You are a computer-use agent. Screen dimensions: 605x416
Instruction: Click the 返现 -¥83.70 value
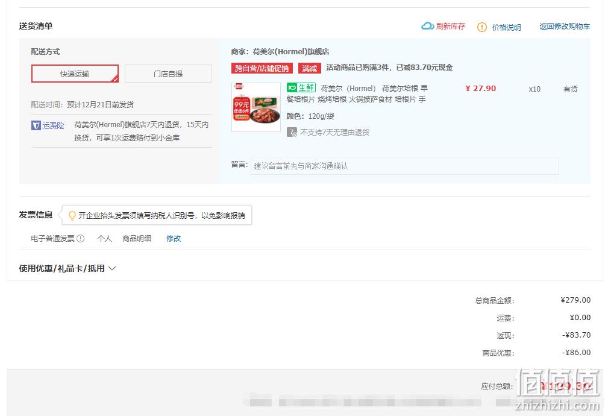577,335
